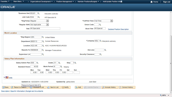
Task: Open Detailed Position Description link
Action: (x=118, y=29)
